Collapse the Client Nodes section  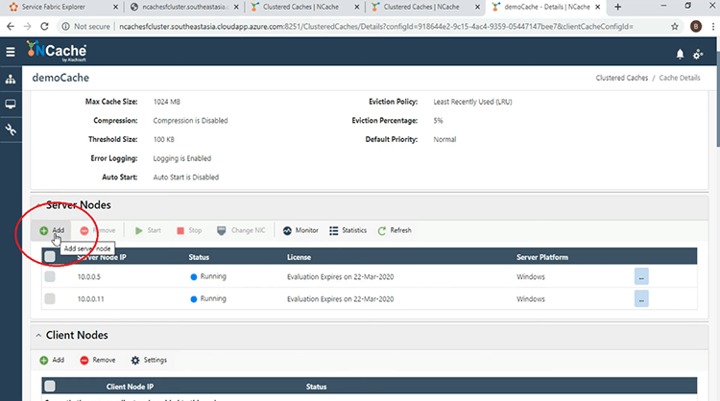(x=38, y=336)
